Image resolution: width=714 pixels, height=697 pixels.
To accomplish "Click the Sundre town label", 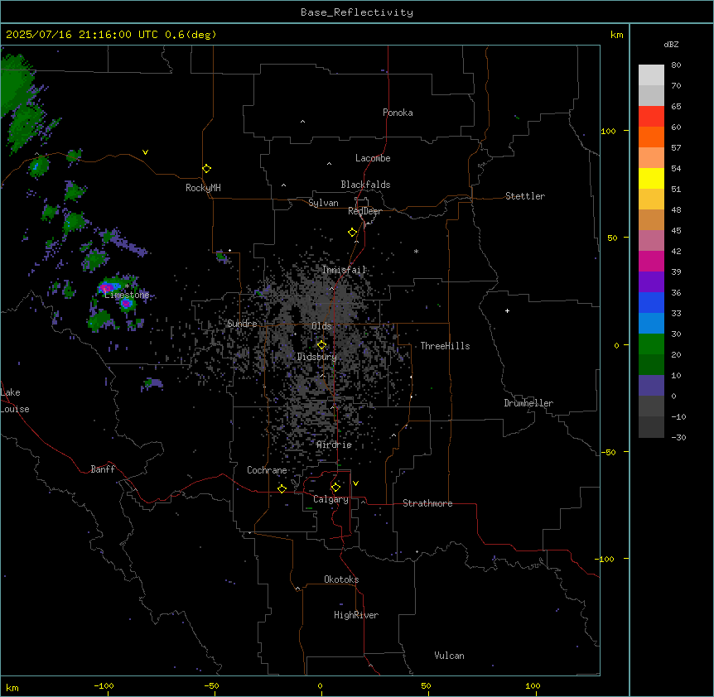I will [242, 324].
